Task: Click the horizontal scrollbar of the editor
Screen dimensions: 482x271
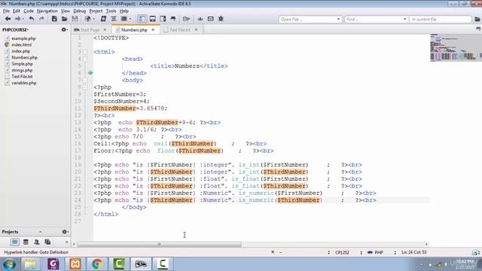Action: [x=159, y=244]
